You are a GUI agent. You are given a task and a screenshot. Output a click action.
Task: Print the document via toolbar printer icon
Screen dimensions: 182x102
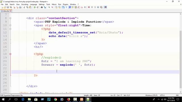click(x=20, y=7)
